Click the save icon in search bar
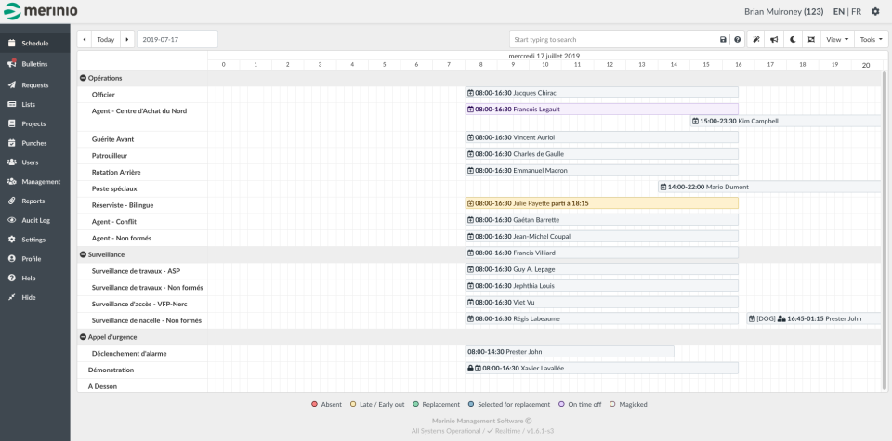 pos(724,40)
